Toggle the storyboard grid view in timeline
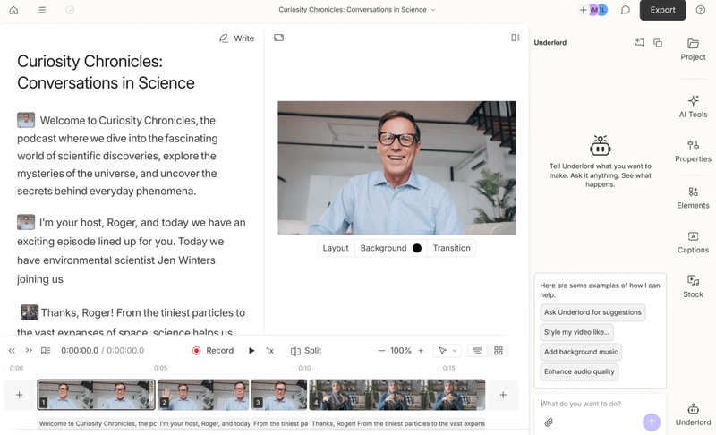 tap(499, 351)
